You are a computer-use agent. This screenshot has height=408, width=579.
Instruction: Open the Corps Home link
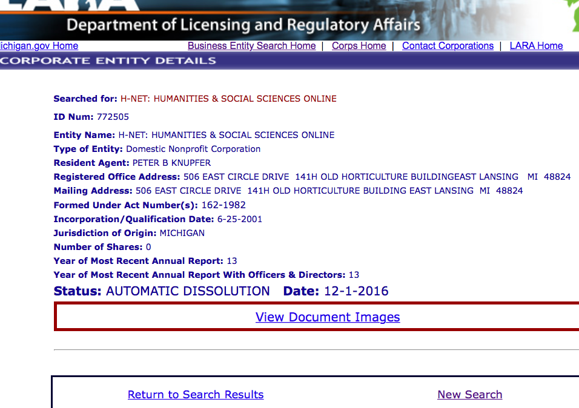[x=359, y=46]
